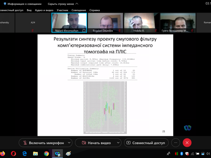
Task: Open the more options ellipsis button
Action: (175, 143)
